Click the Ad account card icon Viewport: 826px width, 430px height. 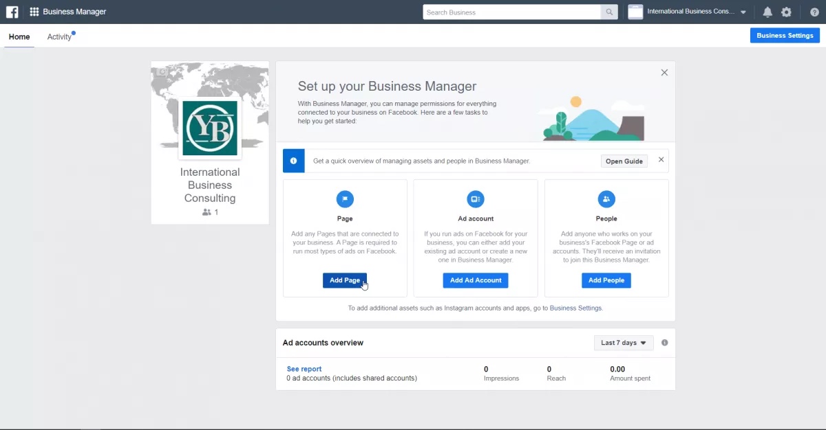click(476, 199)
